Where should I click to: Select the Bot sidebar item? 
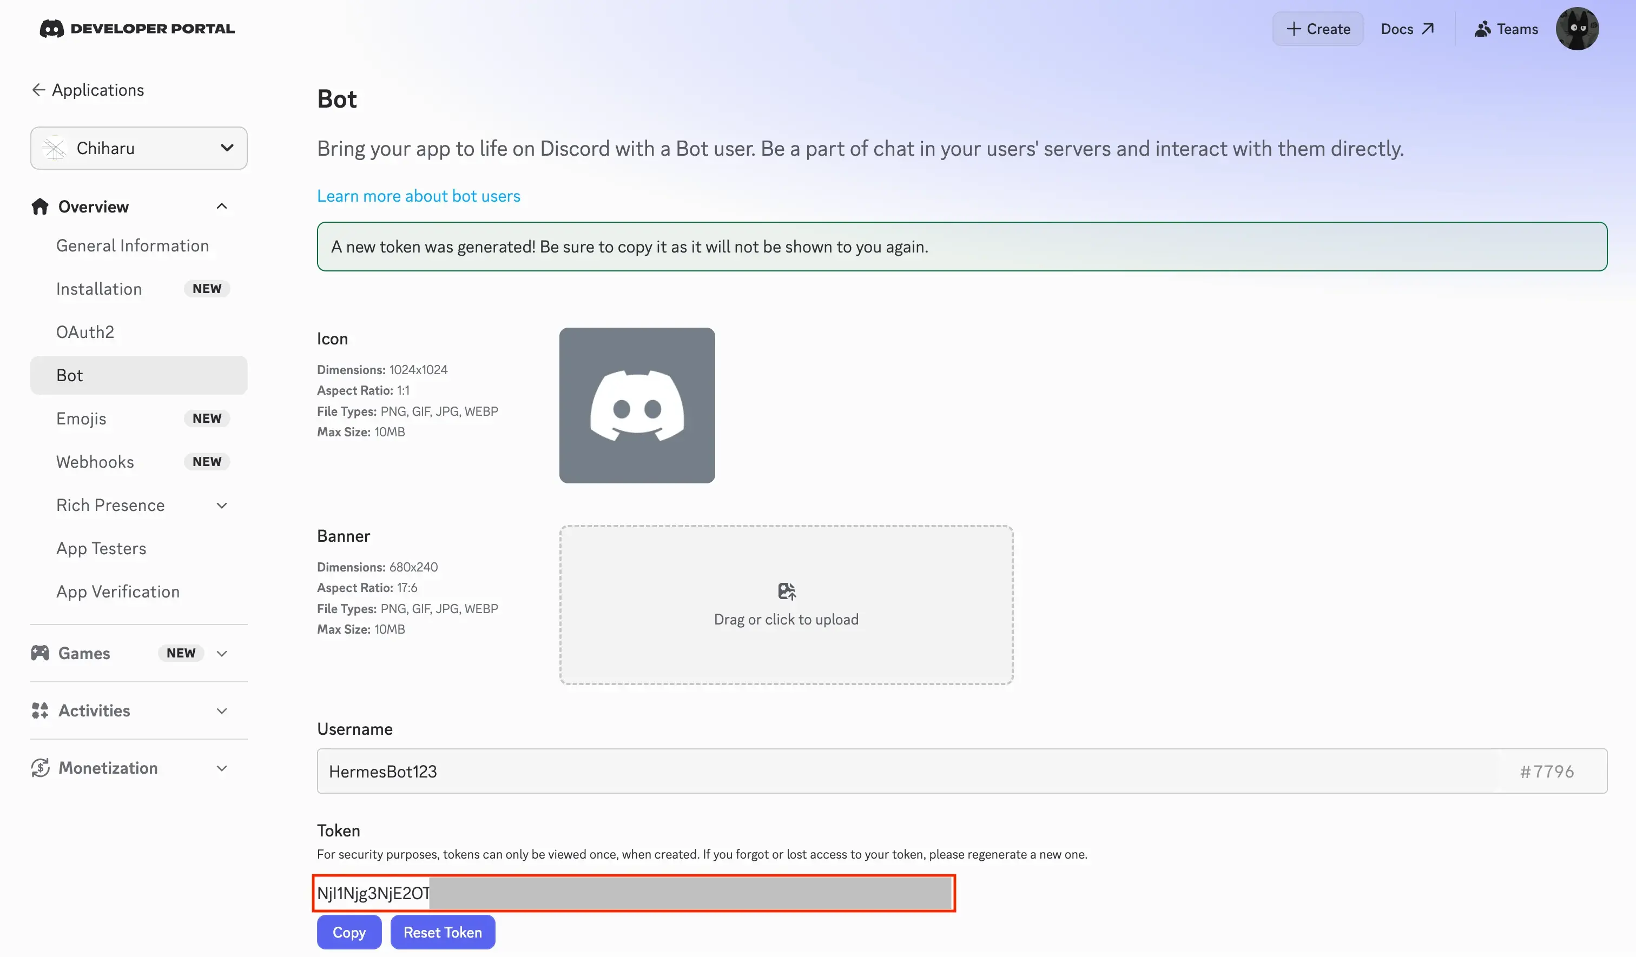tap(139, 376)
